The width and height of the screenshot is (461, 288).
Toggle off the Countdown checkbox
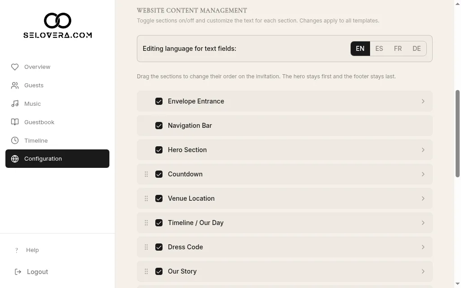(x=159, y=174)
